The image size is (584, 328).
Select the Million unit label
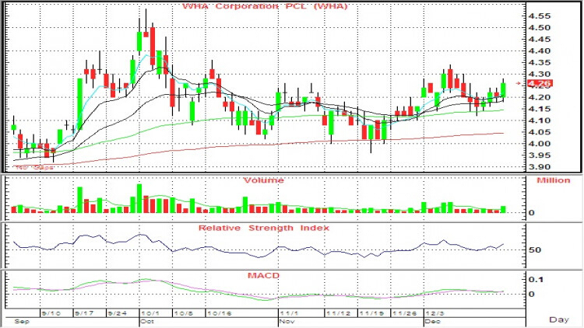pos(553,180)
